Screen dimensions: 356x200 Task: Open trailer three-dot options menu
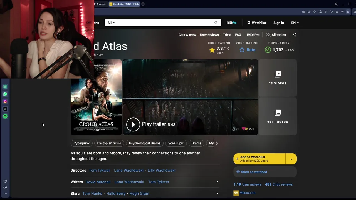(x=252, y=65)
